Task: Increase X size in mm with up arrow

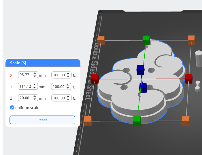Action: (35, 73)
